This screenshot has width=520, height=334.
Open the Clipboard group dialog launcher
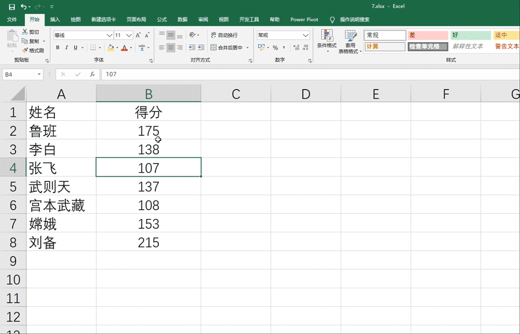click(47, 61)
